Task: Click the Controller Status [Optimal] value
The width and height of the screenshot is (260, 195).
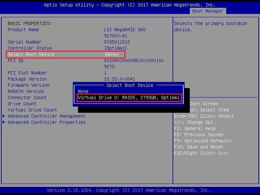Action: click(x=116, y=48)
